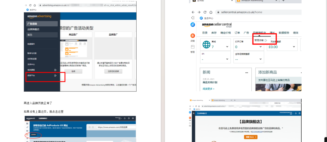Click reload icon in advertising.amazon.co.uk/cb browser
This screenshot has height=142, width=327.
[x=30, y=5]
